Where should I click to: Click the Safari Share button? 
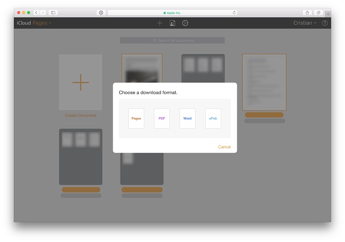(x=307, y=12)
